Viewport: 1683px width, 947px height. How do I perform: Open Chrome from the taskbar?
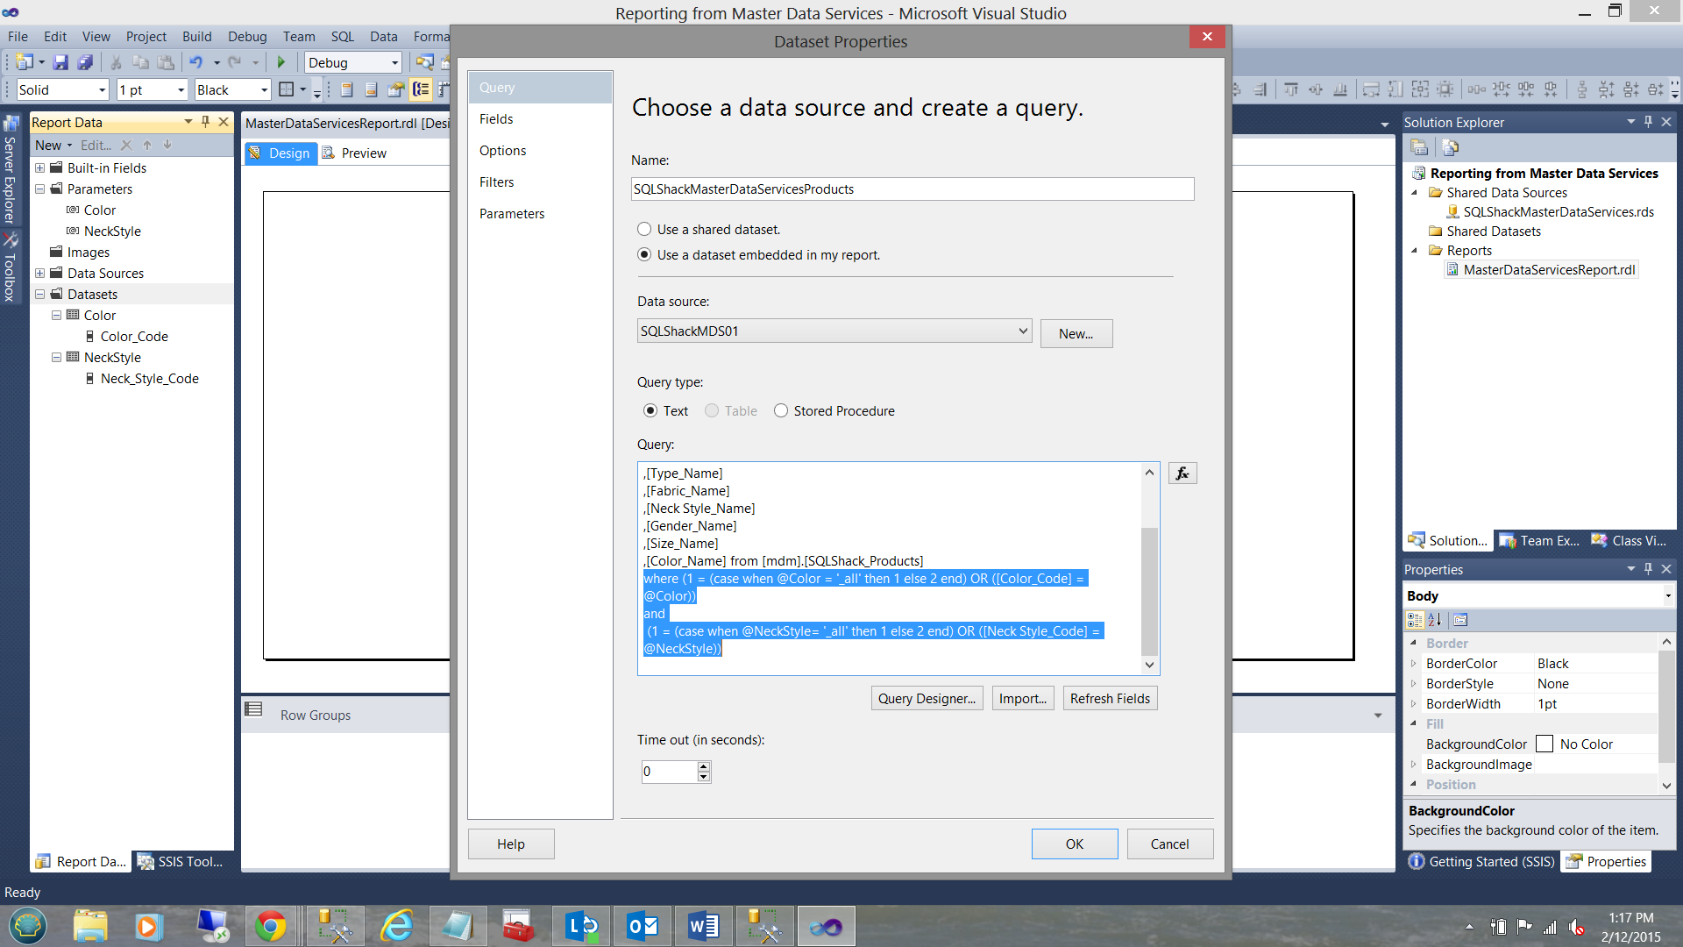tap(271, 926)
